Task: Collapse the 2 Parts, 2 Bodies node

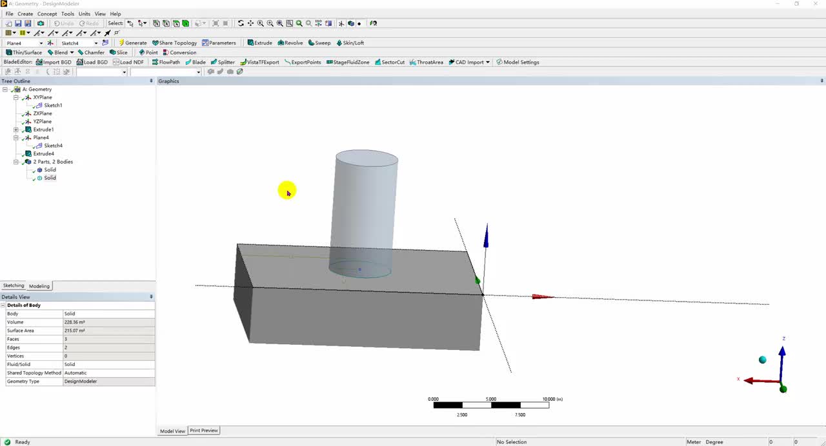Action: click(x=16, y=162)
